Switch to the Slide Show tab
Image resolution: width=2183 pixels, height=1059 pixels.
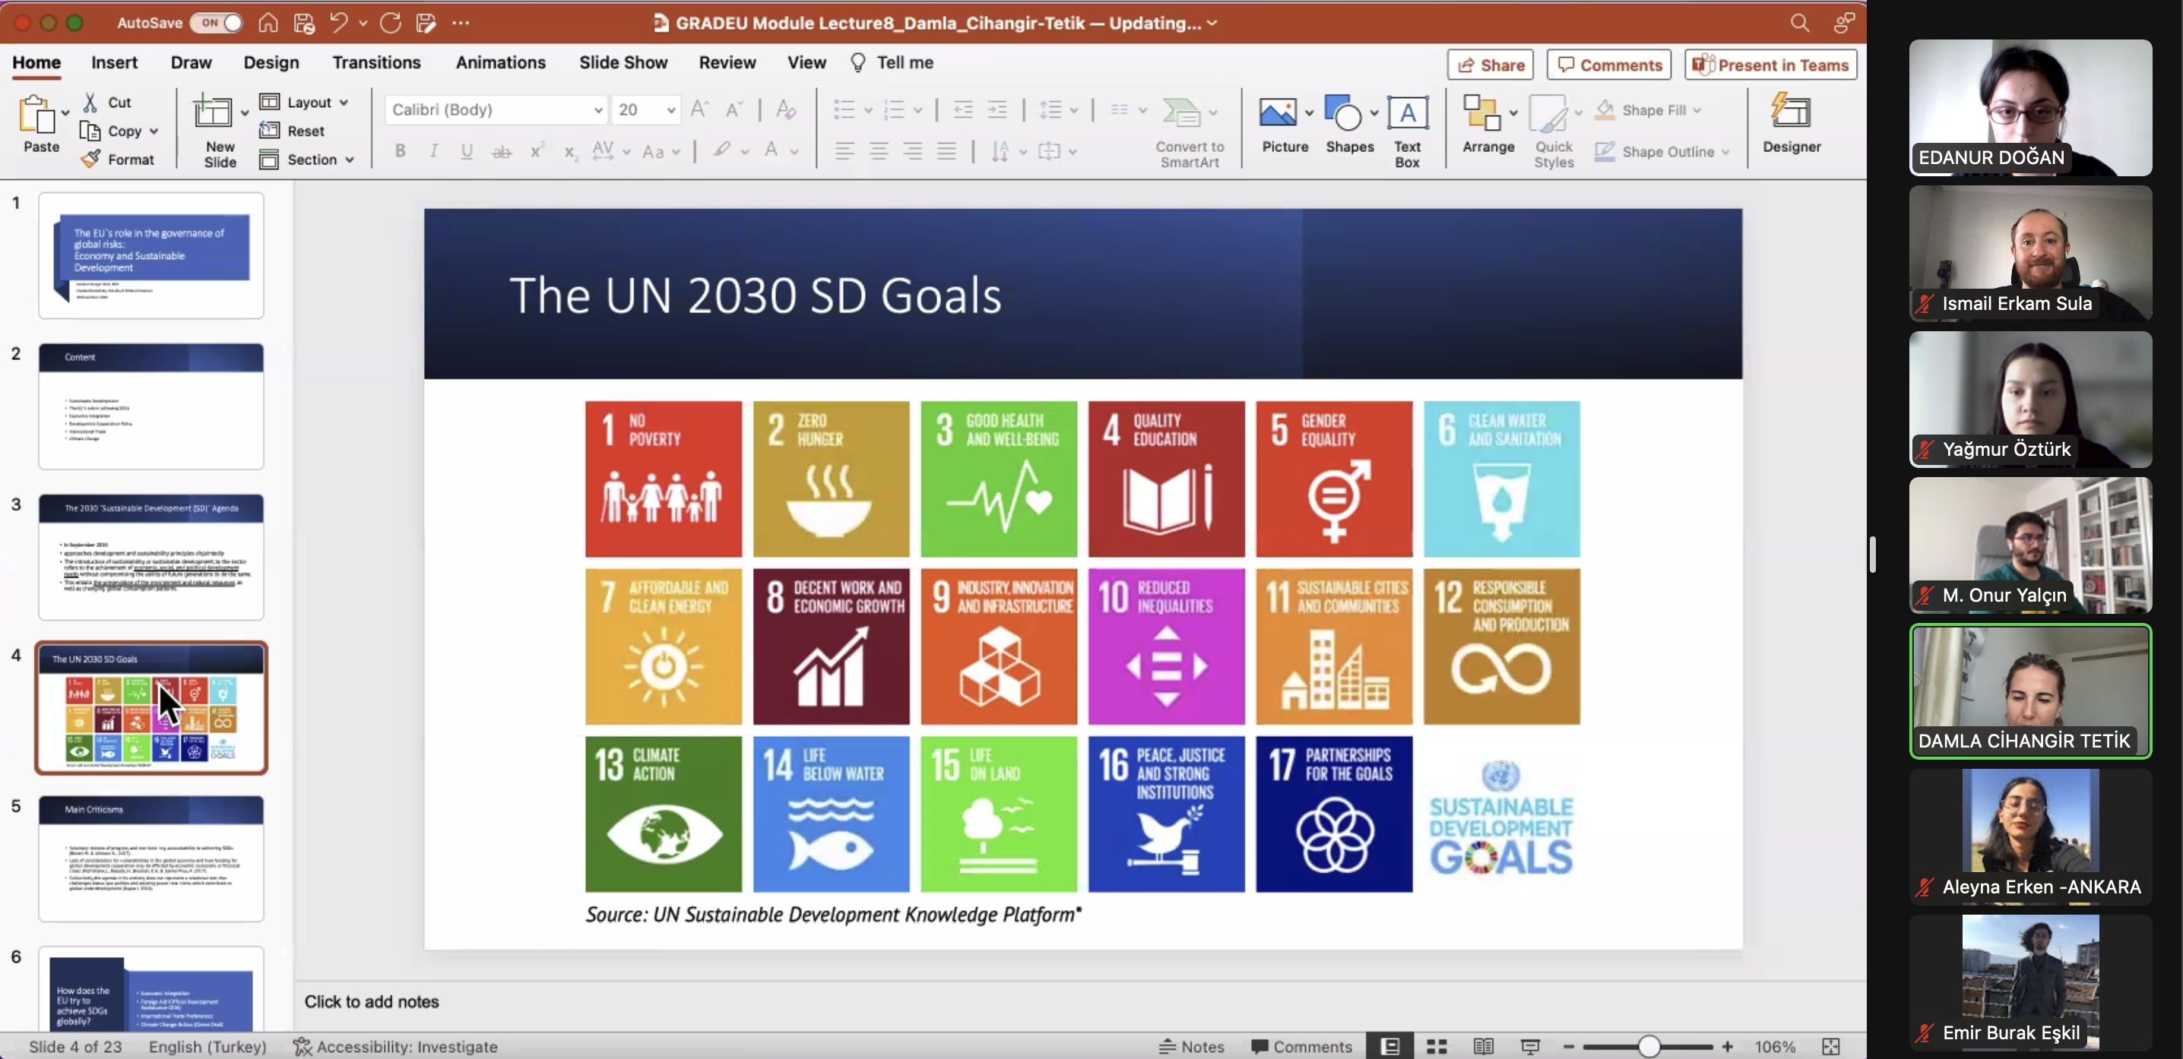(x=623, y=63)
